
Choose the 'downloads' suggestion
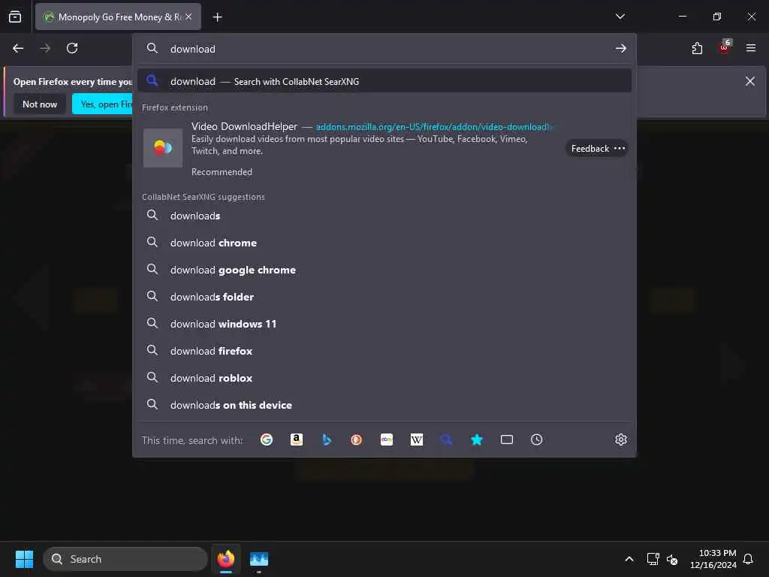[x=384, y=216]
